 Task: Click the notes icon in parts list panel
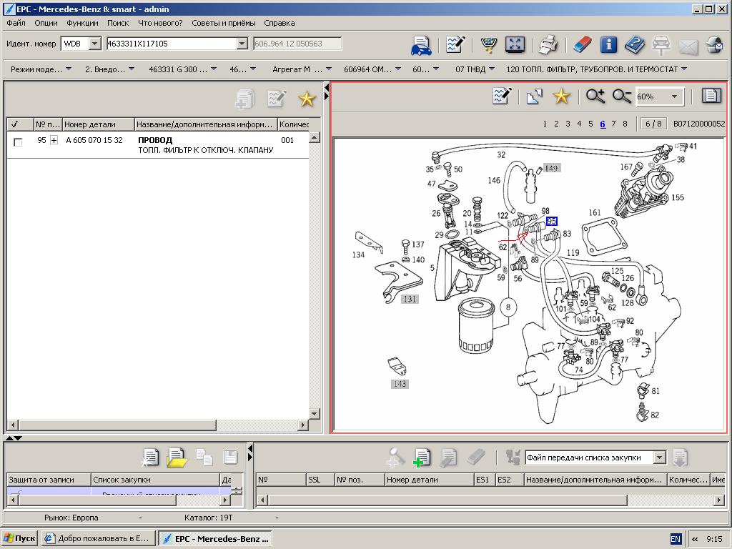[x=277, y=99]
